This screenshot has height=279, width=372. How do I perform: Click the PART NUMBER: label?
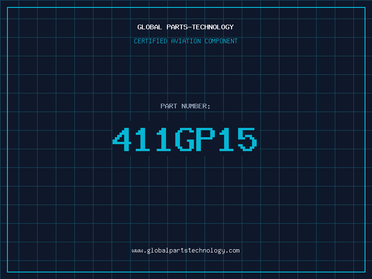[x=185, y=106]
